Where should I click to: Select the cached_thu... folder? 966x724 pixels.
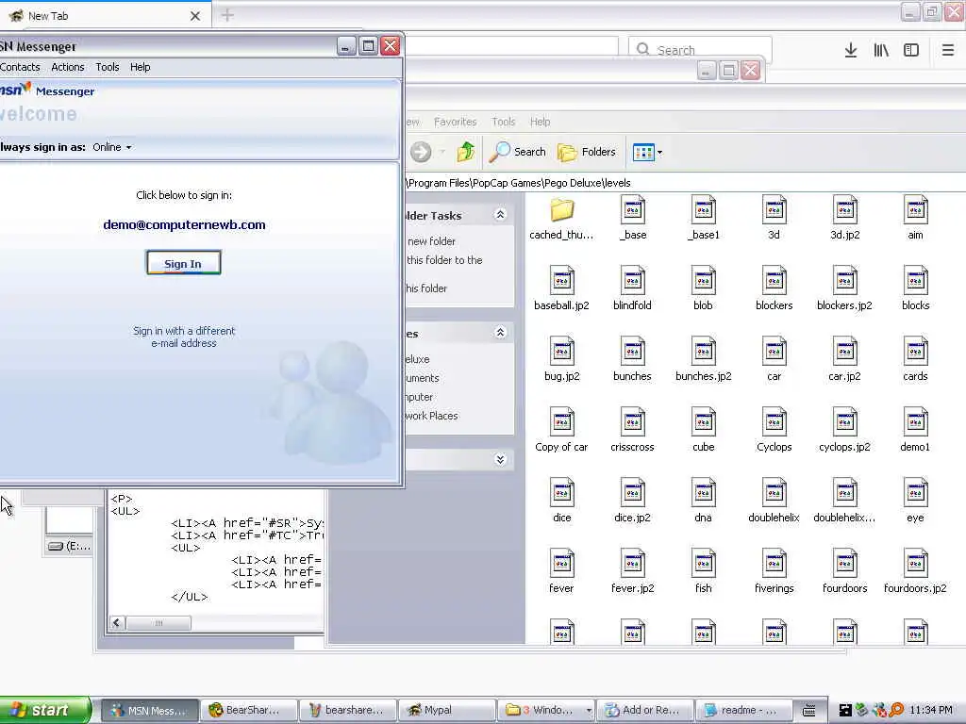[x=562, y=219]
